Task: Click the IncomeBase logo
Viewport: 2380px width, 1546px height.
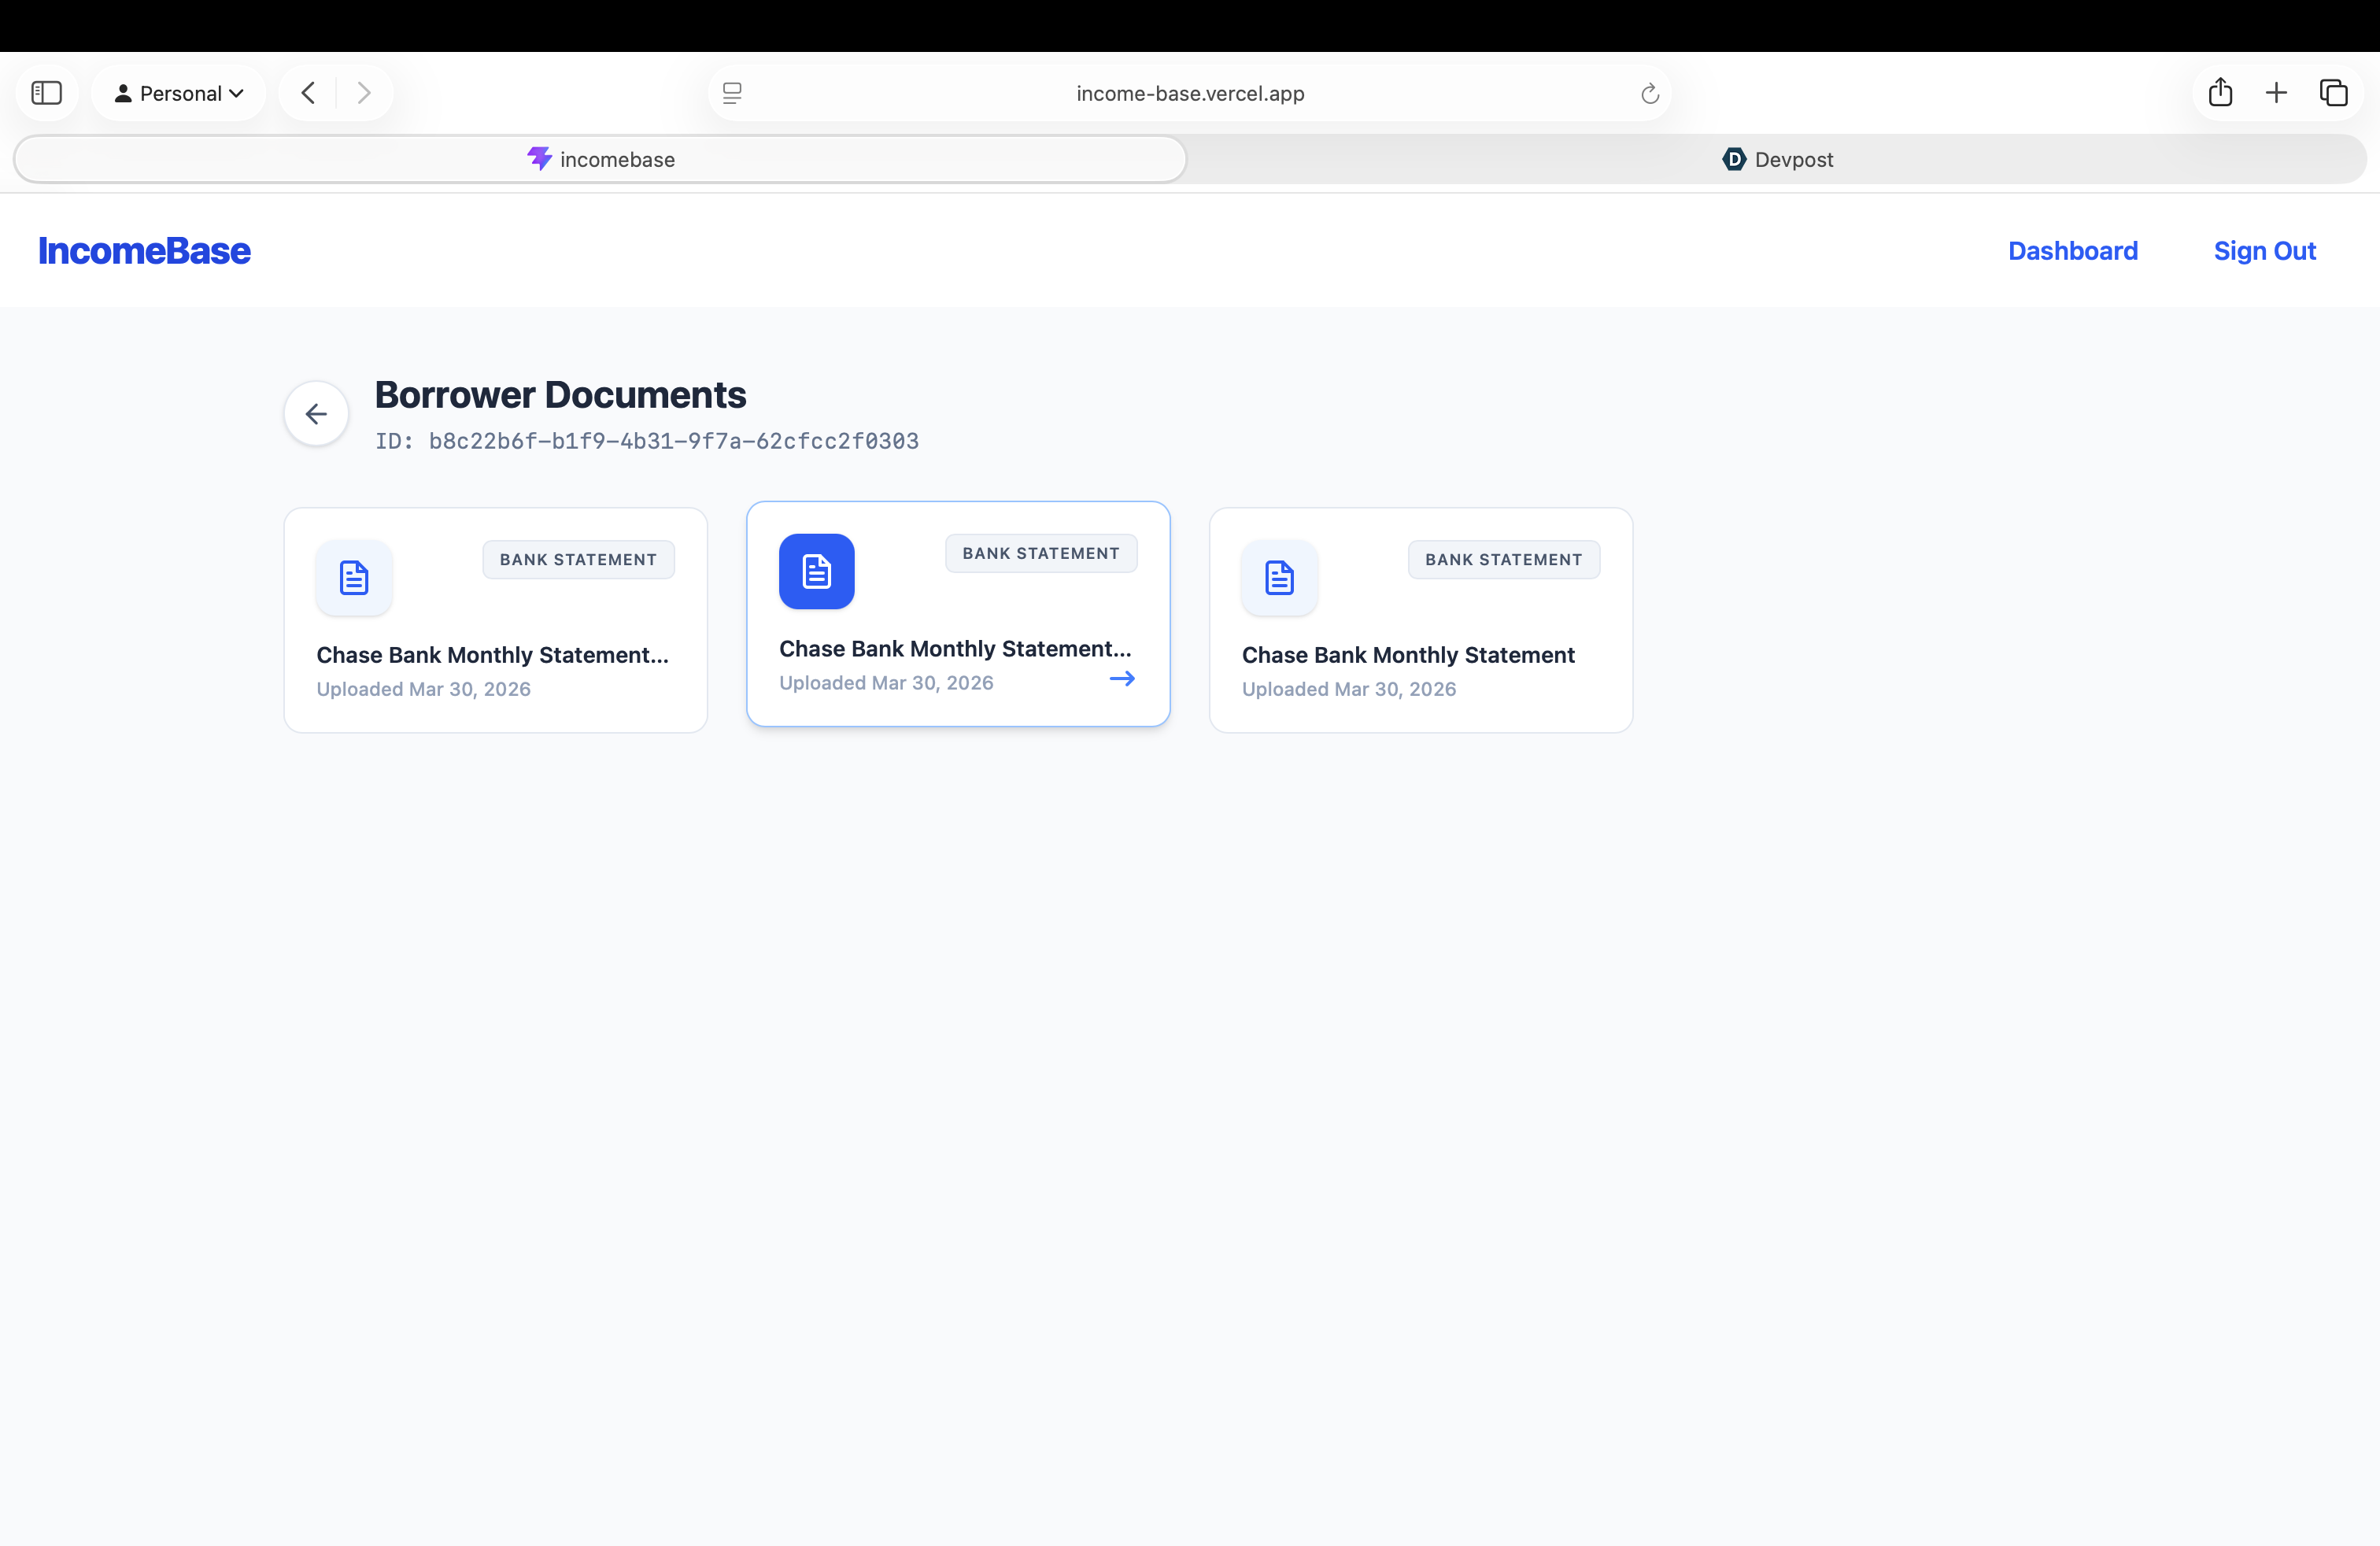Action: (144, 251)
